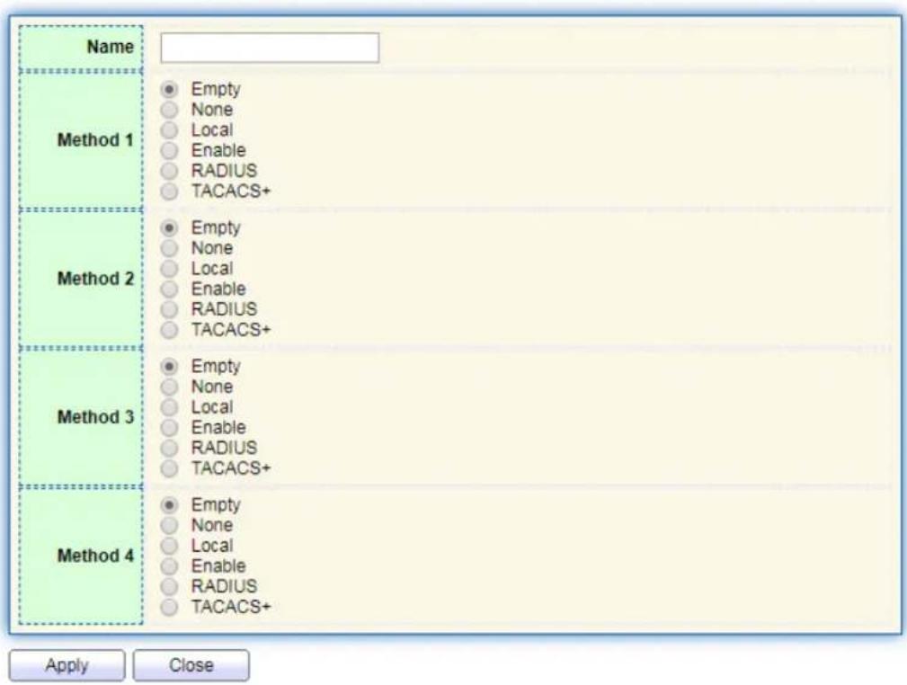This screenshot has height=685, width=907.
Task: Choose Enable for Method 2
Action: (169, 289)
